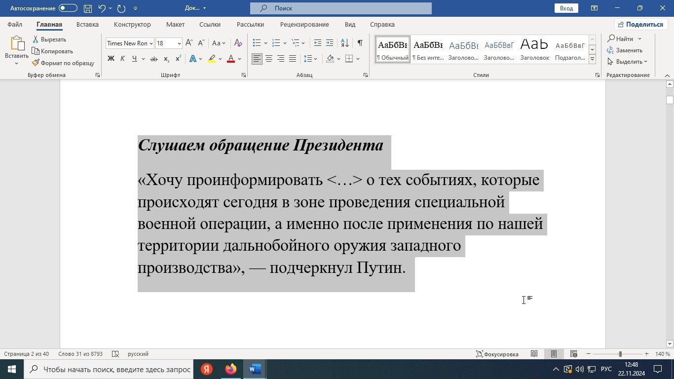Image resolution: width=674 pixels, height=379 pixels.
Task: Click the Format Painter brush icon
Action: (x=36, y=63)
